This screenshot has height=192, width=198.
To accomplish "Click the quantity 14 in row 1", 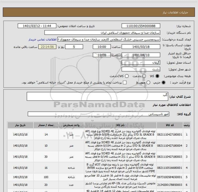I will point(46,135).
